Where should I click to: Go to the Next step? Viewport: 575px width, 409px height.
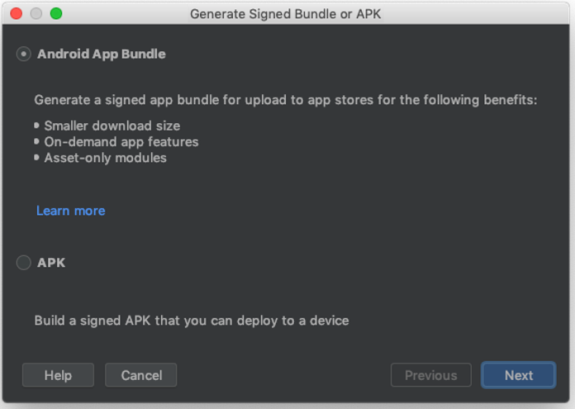click(x=519, y=375)
